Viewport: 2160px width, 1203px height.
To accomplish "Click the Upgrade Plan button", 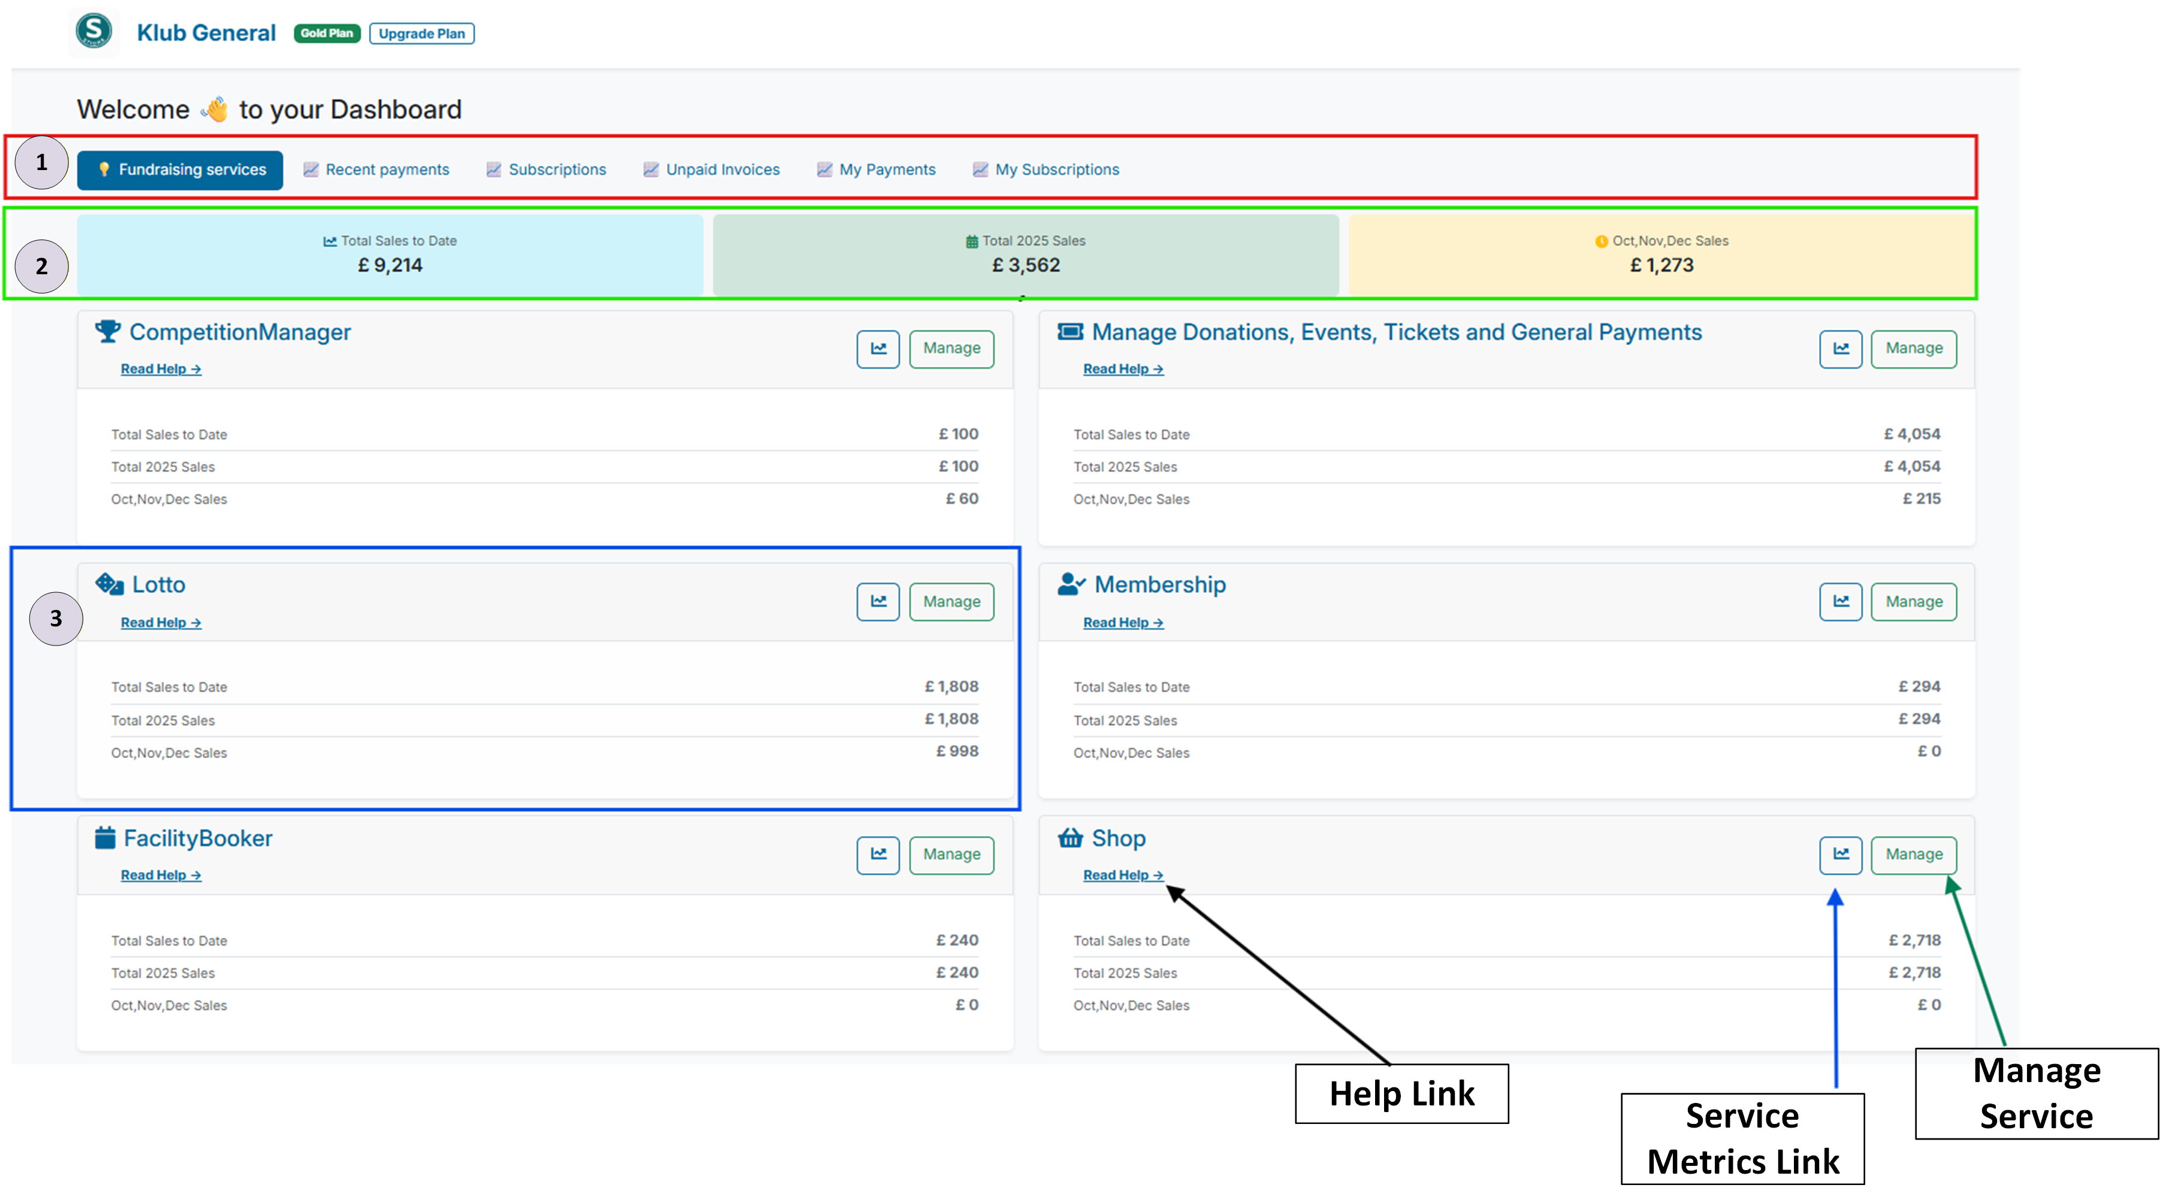I will (422, 34).
